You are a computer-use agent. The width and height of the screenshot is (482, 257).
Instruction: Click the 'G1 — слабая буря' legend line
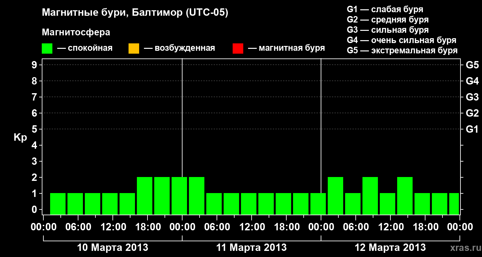click(385, 9)
